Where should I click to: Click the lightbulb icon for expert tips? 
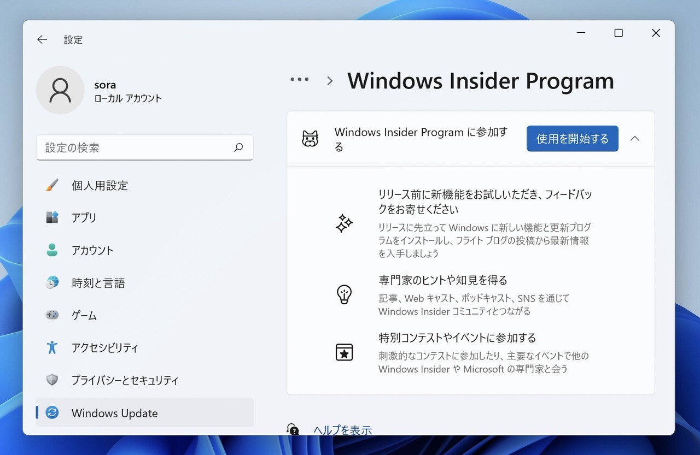[x=344, y=295]
